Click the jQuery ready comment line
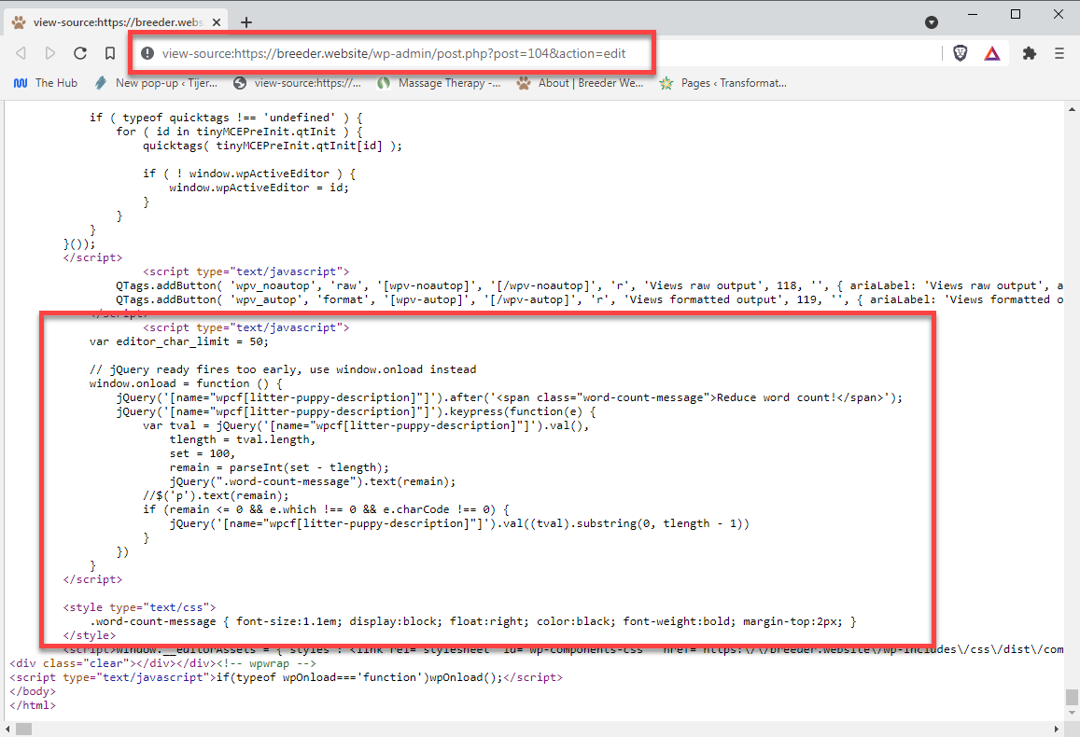The width and height of the screenshot is (1080, 737). [283, 369]
